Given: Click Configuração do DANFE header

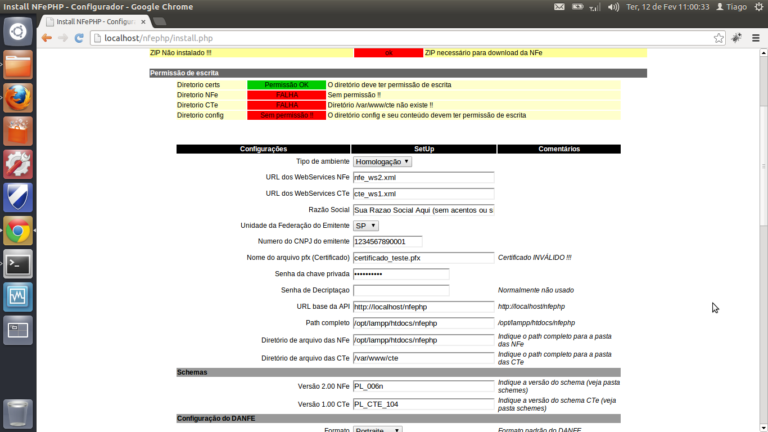Looking at the screenshot, I should coord(399,418).
